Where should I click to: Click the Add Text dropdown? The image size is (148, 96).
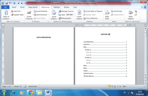coord(16,11)
